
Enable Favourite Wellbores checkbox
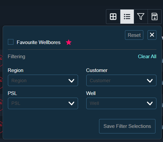click(x=11, y=42)
